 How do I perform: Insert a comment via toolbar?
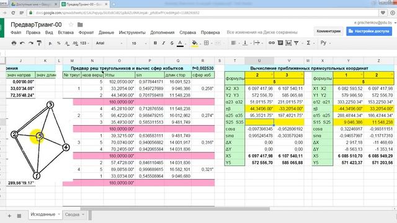click(280, 43)
